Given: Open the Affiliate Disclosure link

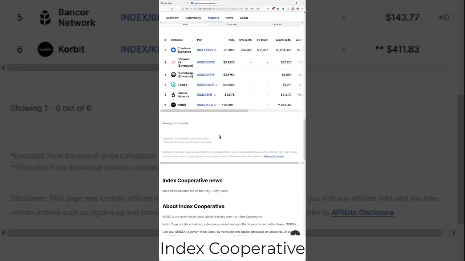Looking at the screenshot, I should pyautogui.click(x=274, y=157).
